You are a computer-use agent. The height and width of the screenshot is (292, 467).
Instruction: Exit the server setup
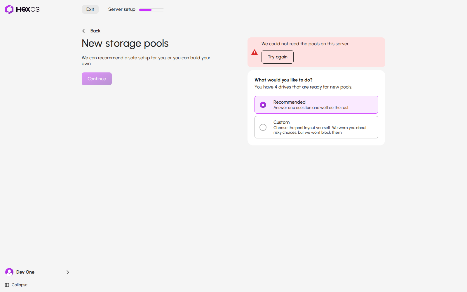(90, 9)
